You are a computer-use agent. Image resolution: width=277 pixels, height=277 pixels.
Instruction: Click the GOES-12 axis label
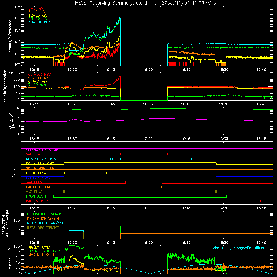(x=12, y=121)
